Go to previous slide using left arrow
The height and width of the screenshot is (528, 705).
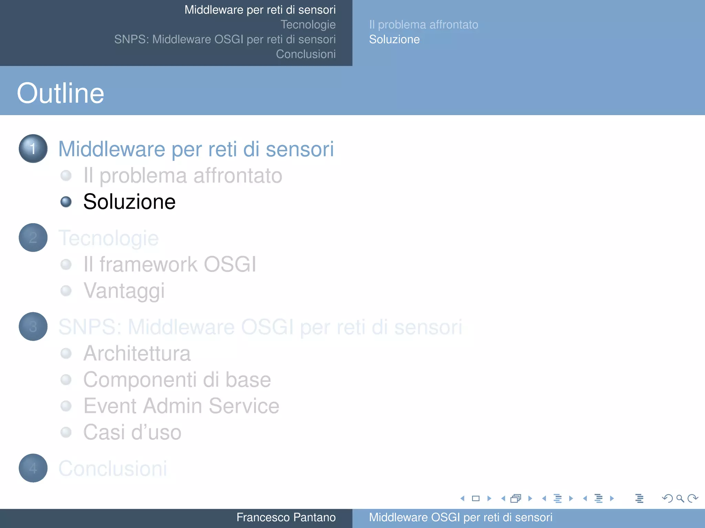(x=462, y=498)
